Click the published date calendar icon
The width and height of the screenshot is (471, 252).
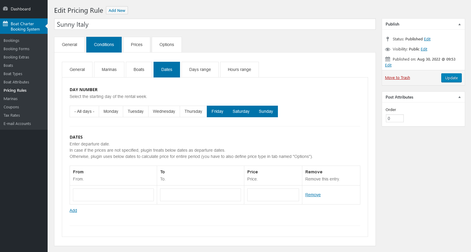coord(387,59)
